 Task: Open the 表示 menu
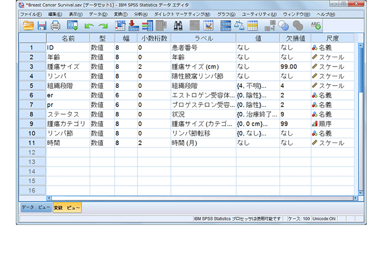point(75,14)
